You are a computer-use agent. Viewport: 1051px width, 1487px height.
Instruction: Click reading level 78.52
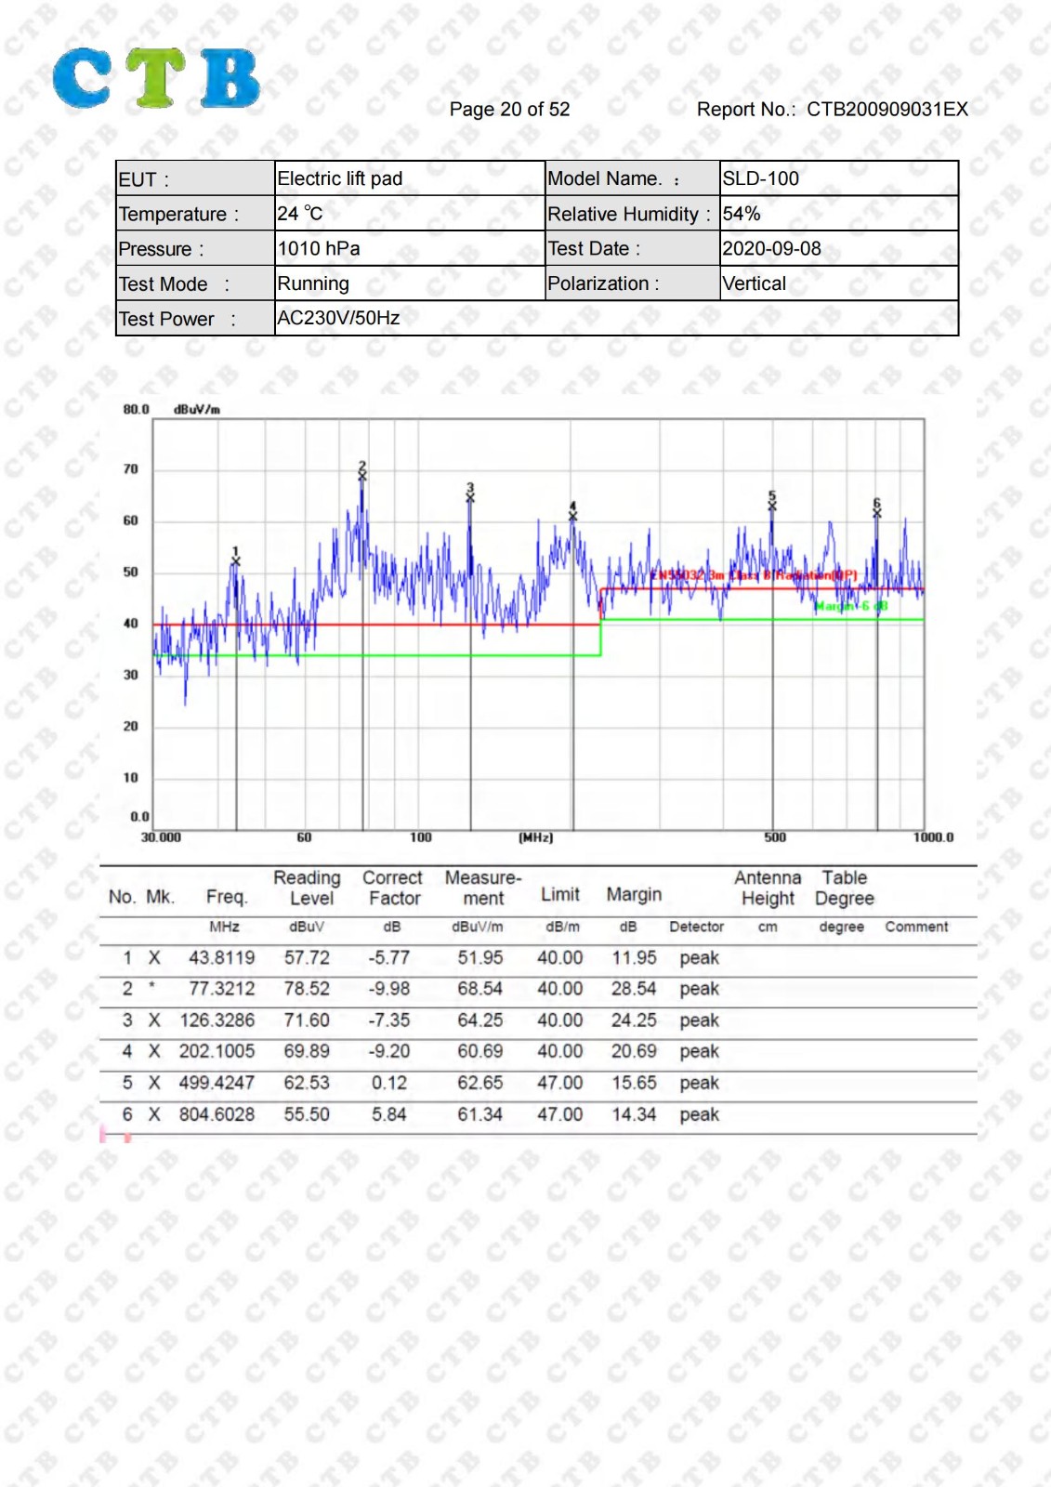(307, 988)
